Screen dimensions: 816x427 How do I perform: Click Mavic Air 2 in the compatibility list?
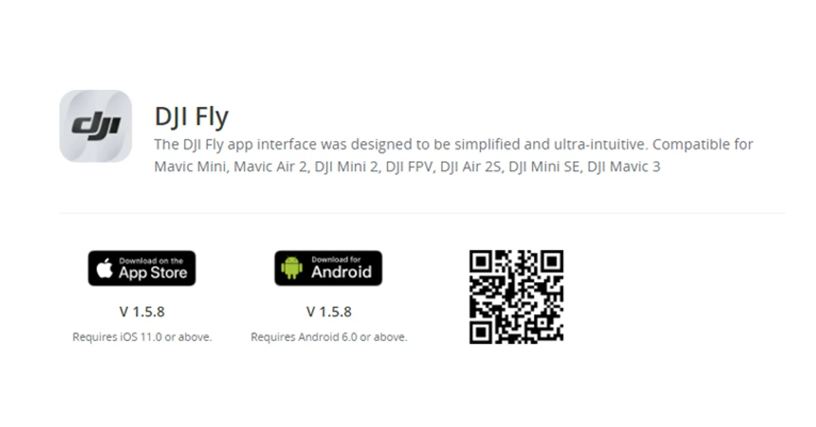pos(270,167)
